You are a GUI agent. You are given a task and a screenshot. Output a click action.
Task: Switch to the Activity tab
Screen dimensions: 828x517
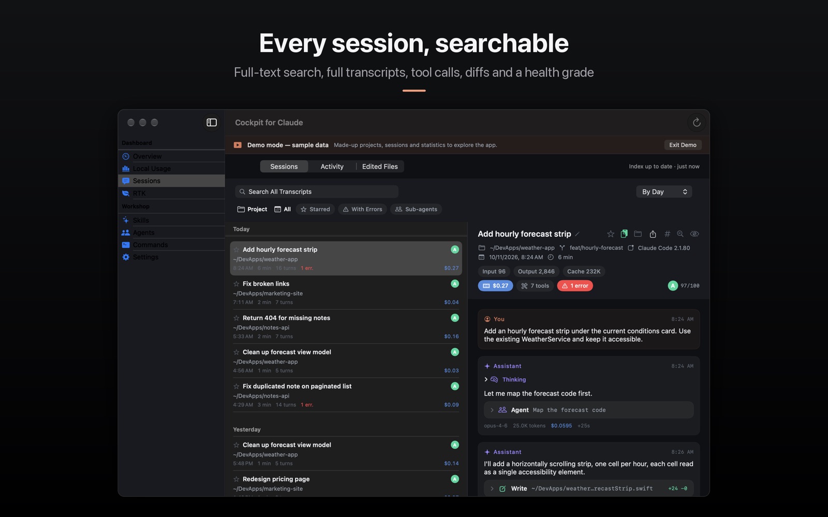(x=332, y=166)
